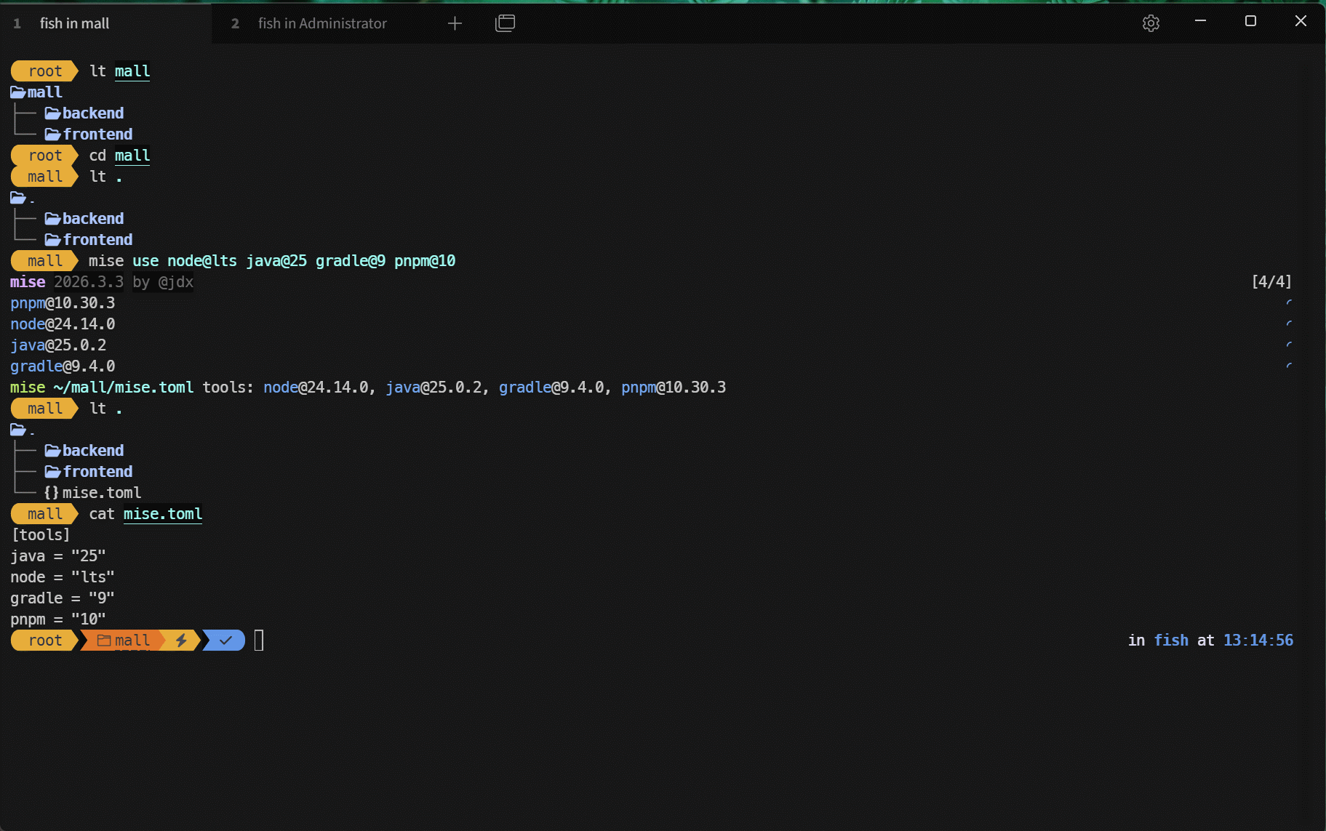Screen dimensions: 1326x831
Task: Click the timestamp 13:14:56
Action: click(1258, 641)
